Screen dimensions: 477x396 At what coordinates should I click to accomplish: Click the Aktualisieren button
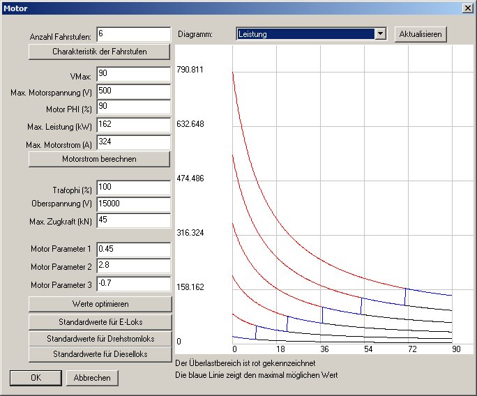click(x=421, y=34)
